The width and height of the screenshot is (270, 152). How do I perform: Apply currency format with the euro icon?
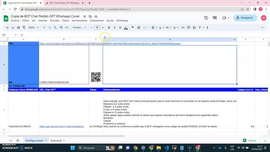tap(44, 27)
